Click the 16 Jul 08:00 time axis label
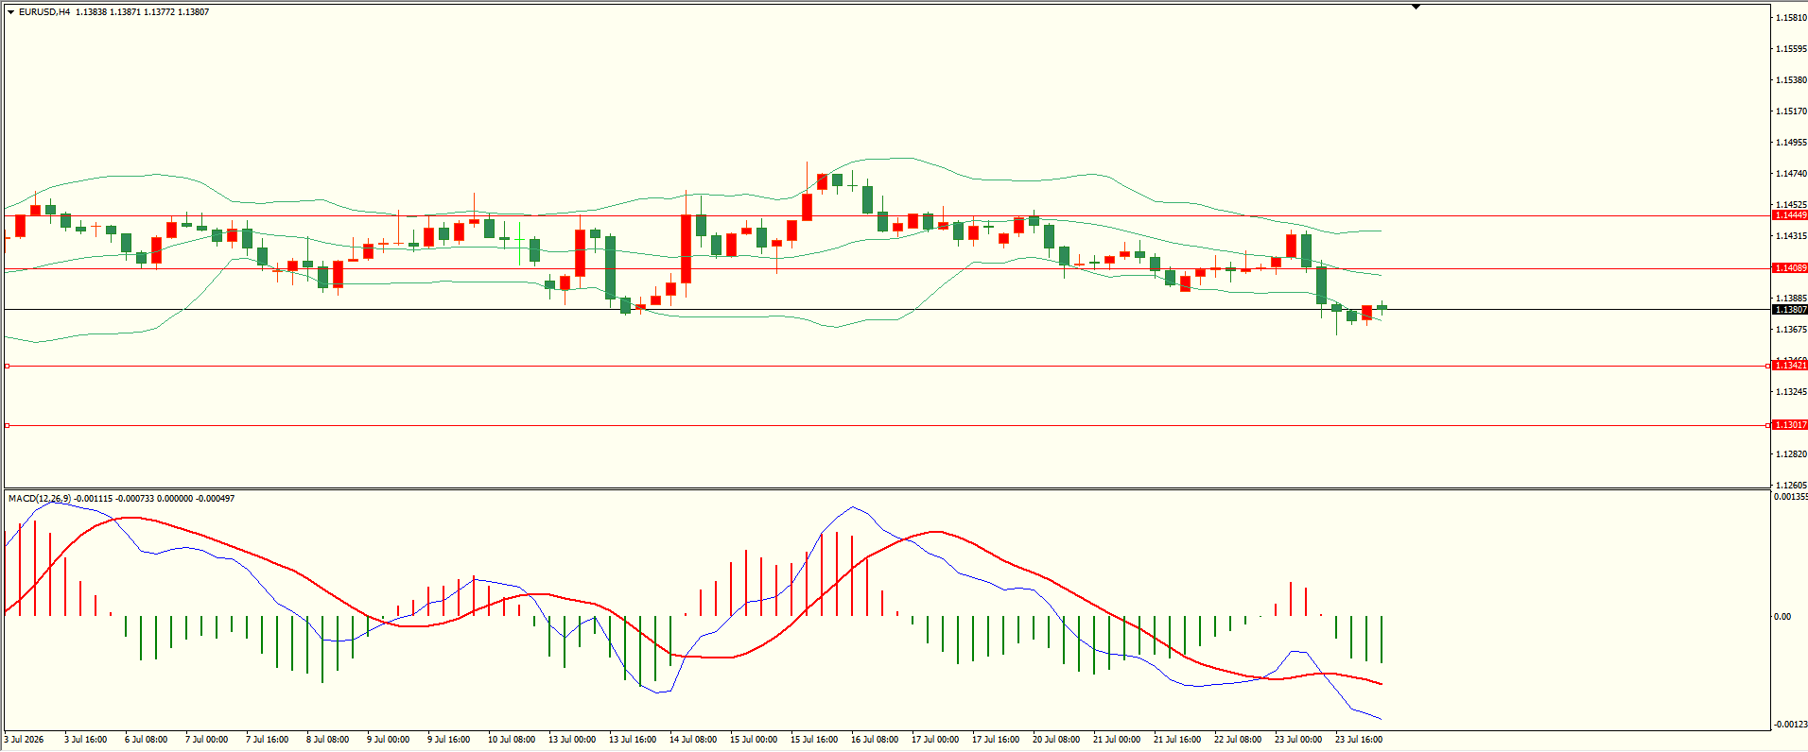This screenshot has width=1808, height=752. coord(875,740)
